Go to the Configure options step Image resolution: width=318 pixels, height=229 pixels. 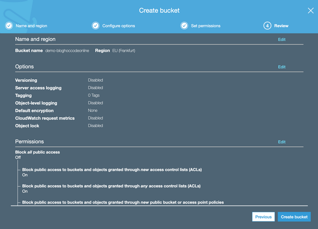(x=118, y=26)
